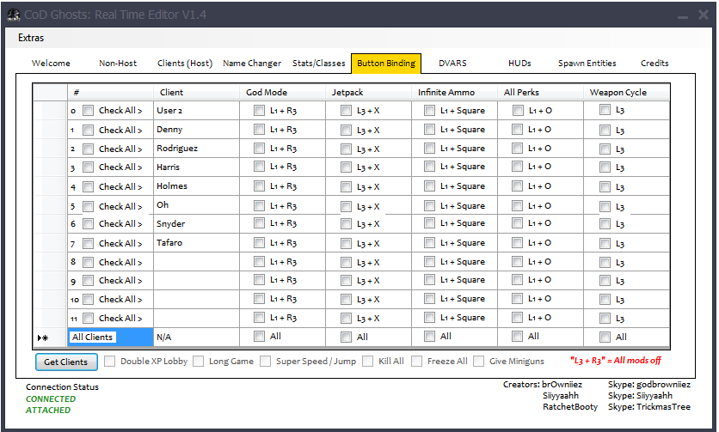Click the God Mode column header
The width and height of the screenshot is (719, 432).
[282, 92]
